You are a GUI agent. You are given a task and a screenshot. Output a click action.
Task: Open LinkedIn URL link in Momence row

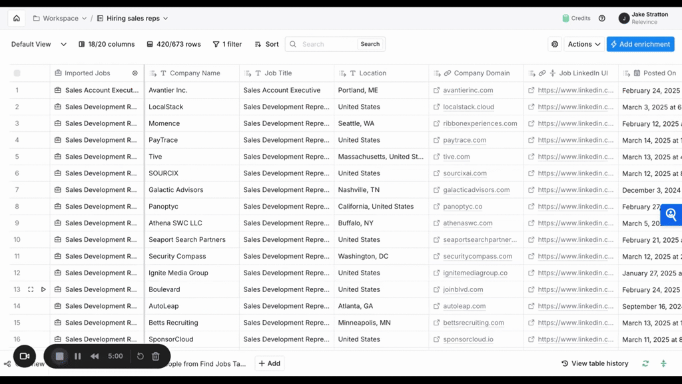pos(575,123)
